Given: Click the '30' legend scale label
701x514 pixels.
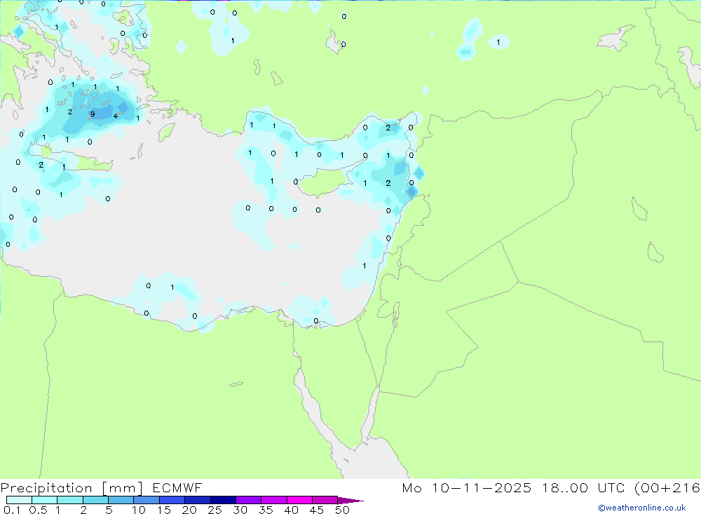Looking at the screenshot, I should pos(240,510).
